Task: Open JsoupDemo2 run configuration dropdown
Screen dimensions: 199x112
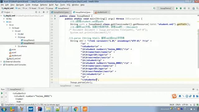Action: (x=166, y=8)
